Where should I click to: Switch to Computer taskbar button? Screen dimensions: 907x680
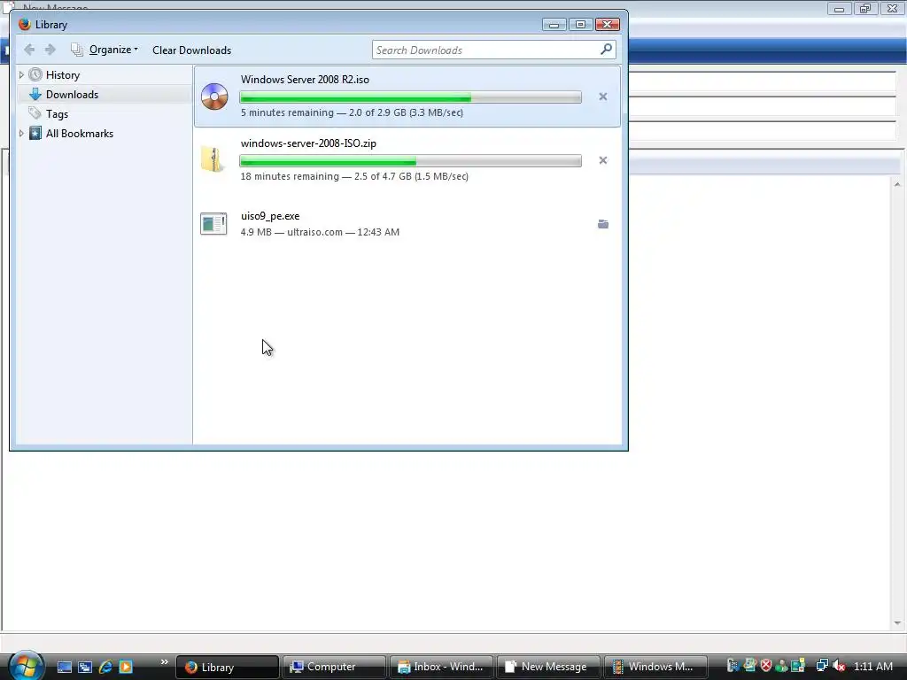click(334, 667)
